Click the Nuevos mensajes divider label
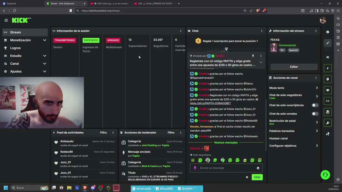Image resolution: width=342 pixels, height=192 pixels. [226, 142]
